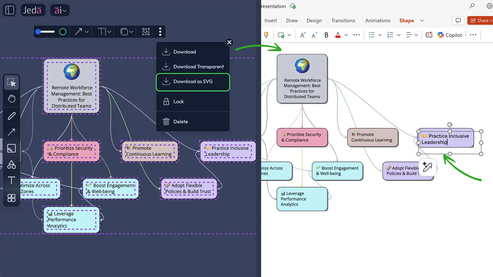Select the hand pan tool
This screenshot has height=277, width=493.
tap(11, 98)
